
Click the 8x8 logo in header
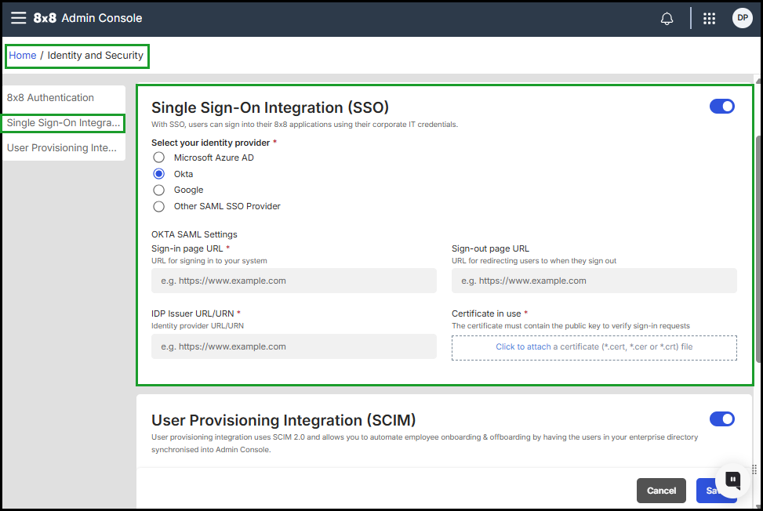coord(45,18)
